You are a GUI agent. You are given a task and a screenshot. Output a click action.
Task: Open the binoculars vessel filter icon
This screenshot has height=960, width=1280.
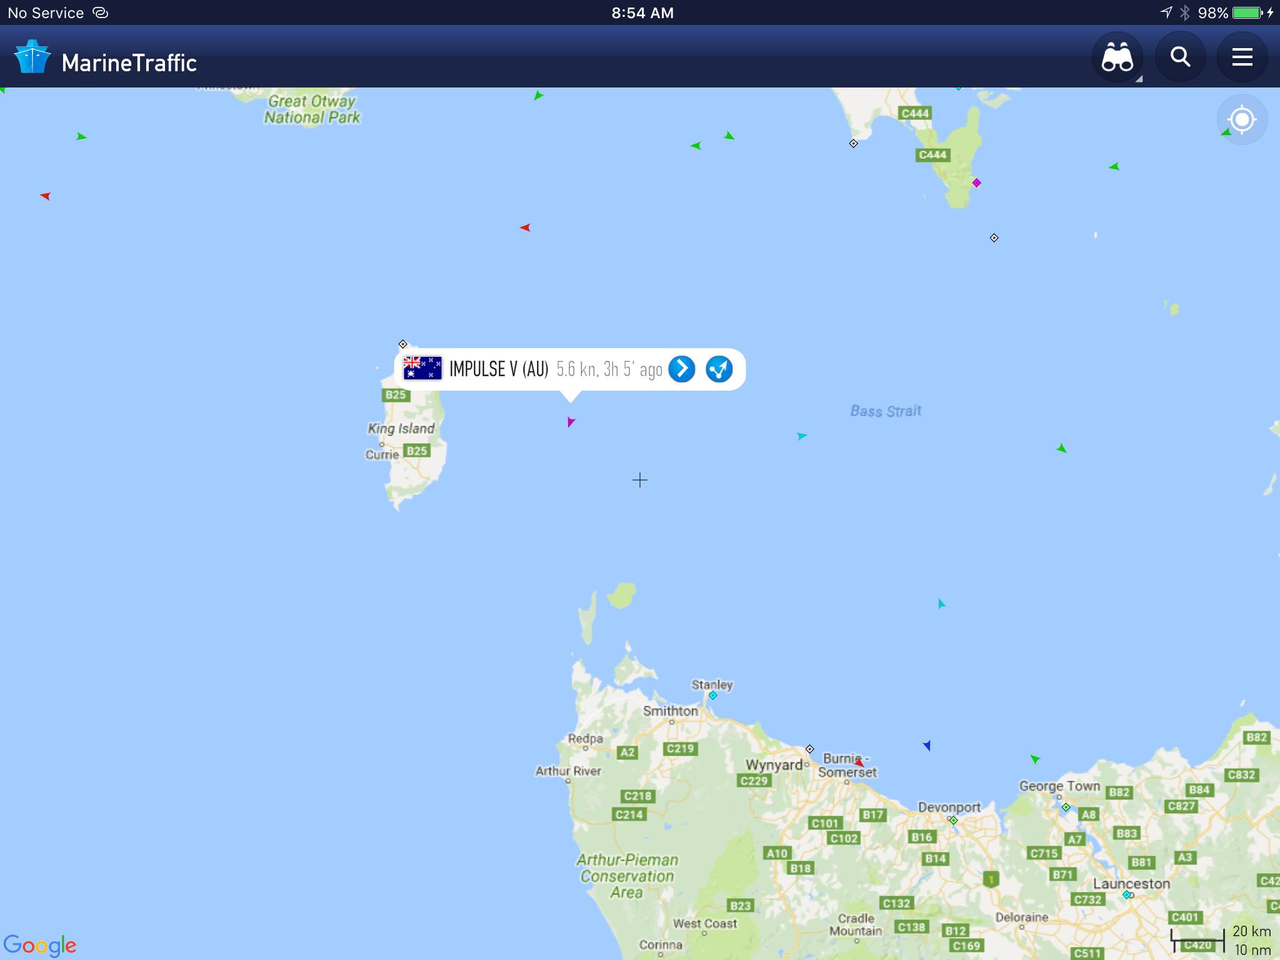1117,57
